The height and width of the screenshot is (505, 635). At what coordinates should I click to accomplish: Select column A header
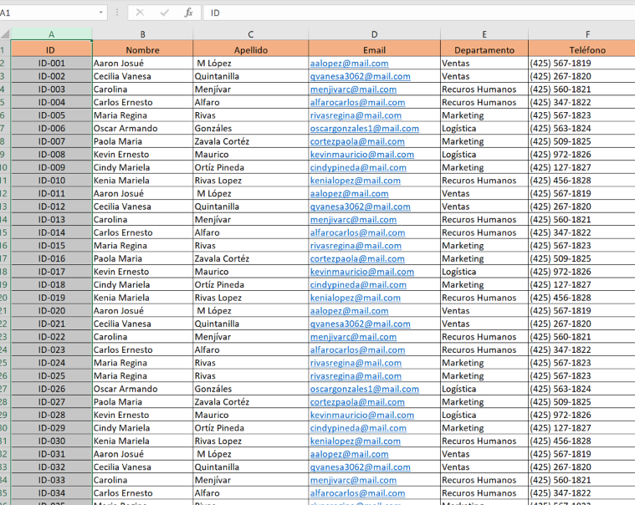click(51, 34)
